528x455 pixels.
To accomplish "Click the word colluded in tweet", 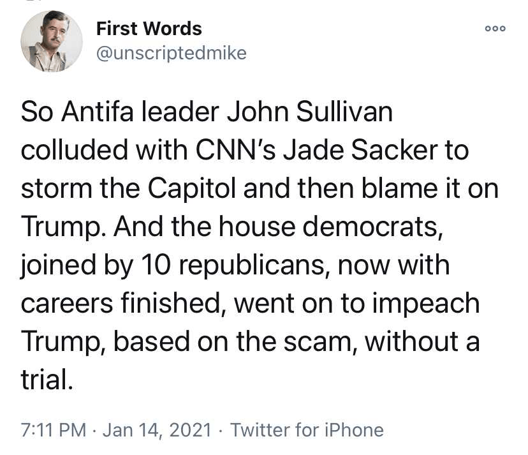I will (75, 151).
